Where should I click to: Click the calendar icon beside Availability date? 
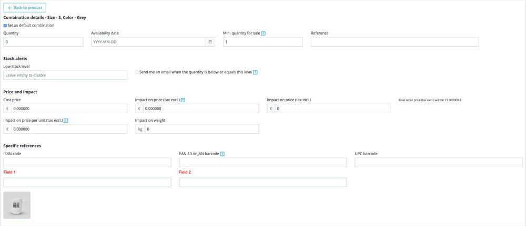click(210, 42)
